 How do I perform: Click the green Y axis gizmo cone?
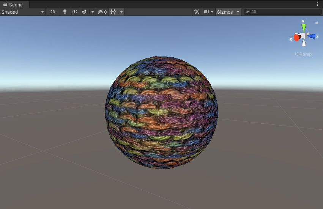304,27
